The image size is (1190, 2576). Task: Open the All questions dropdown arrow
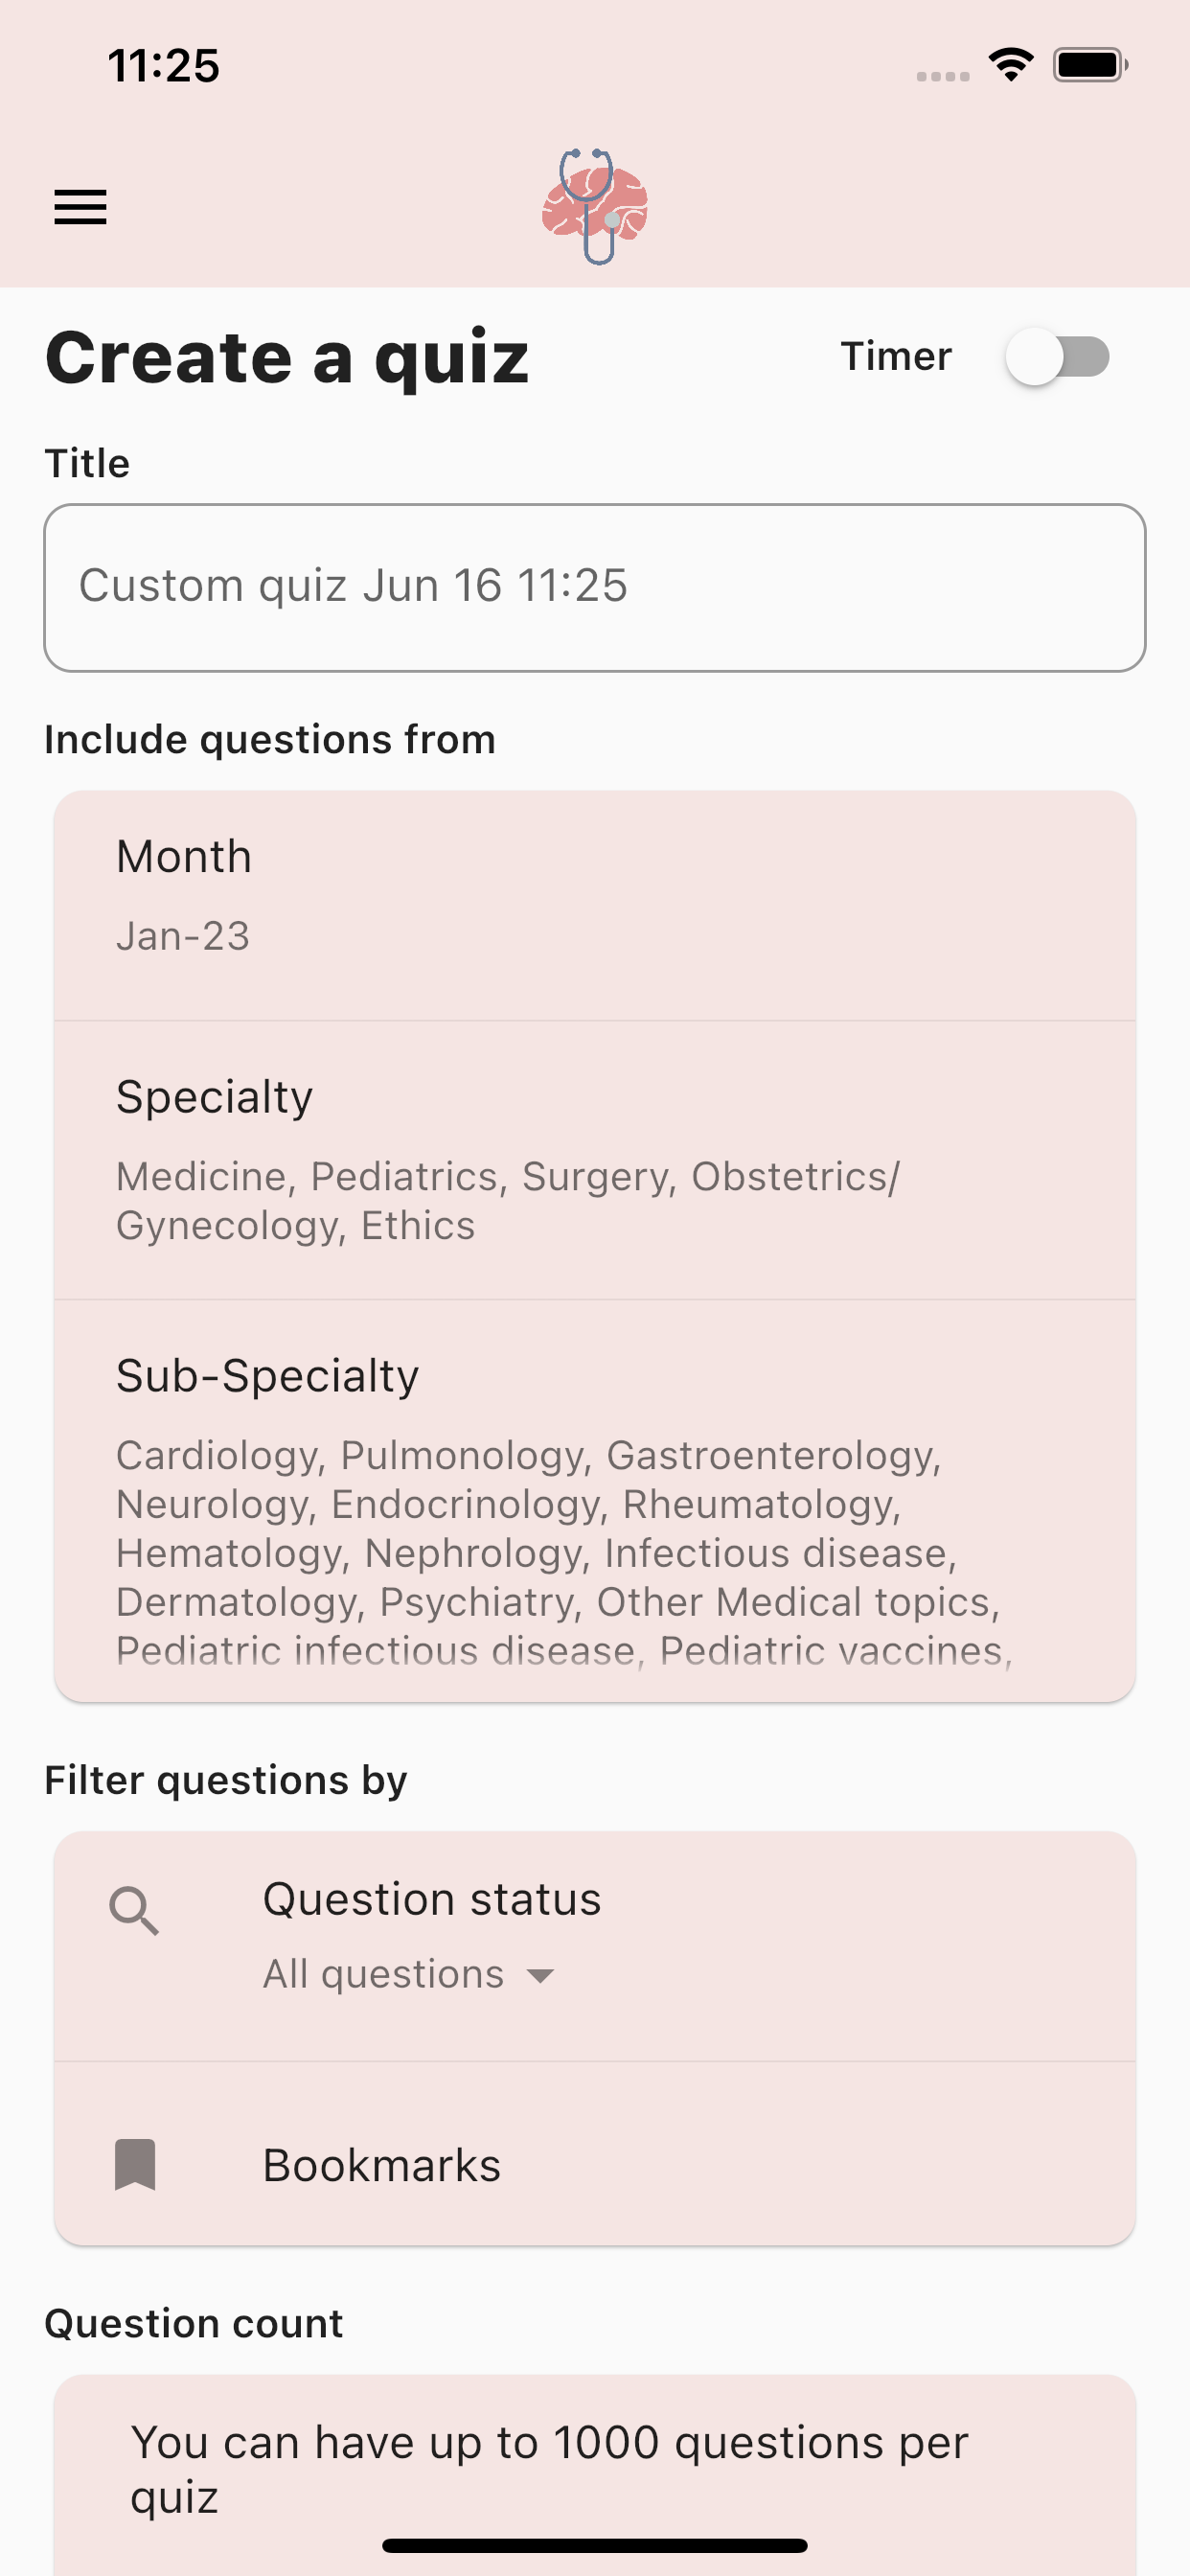541,1976
